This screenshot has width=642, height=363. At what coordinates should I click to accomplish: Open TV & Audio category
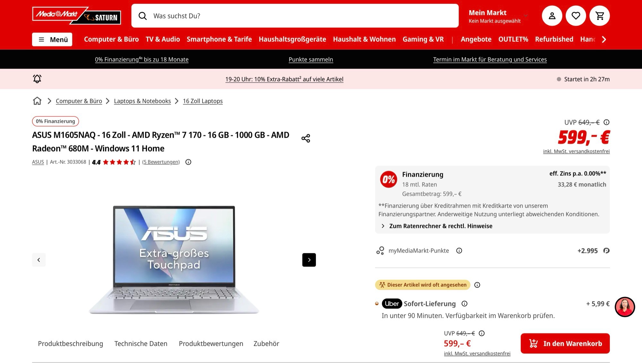click(163, 39)
